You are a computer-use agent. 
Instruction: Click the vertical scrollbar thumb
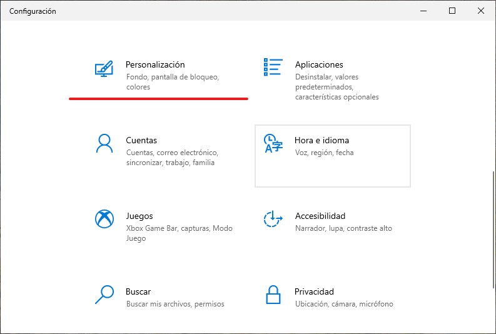click(x=493, y=230)
